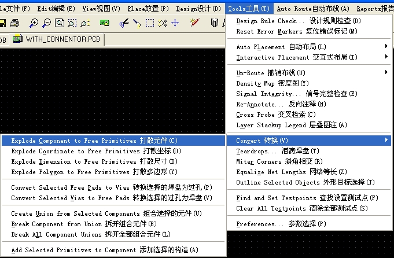Click the Zoom Out magnifier icon
394x258 pixels.
click(x=46, y=23)
